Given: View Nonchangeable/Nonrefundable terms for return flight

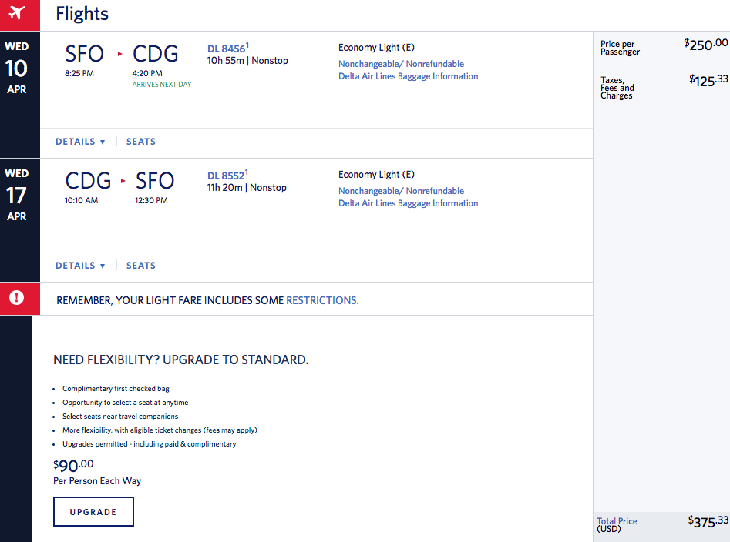Looking at the screenshot, I should point(401,191).
